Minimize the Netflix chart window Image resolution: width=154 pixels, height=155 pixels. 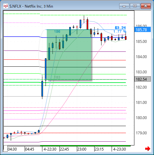(124, 6)
